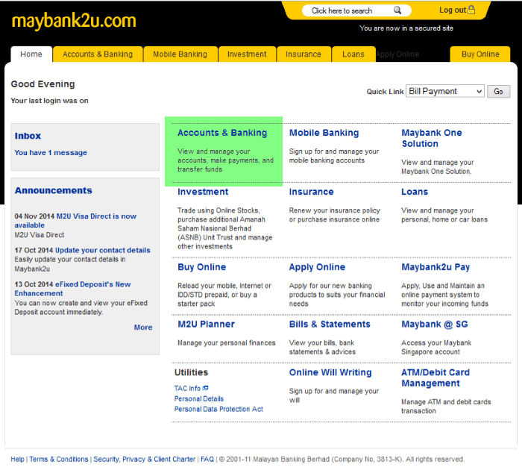Viewport: 522px width, 470px height.
Task: Open the Loans section heading link
Action: (415, 192)
